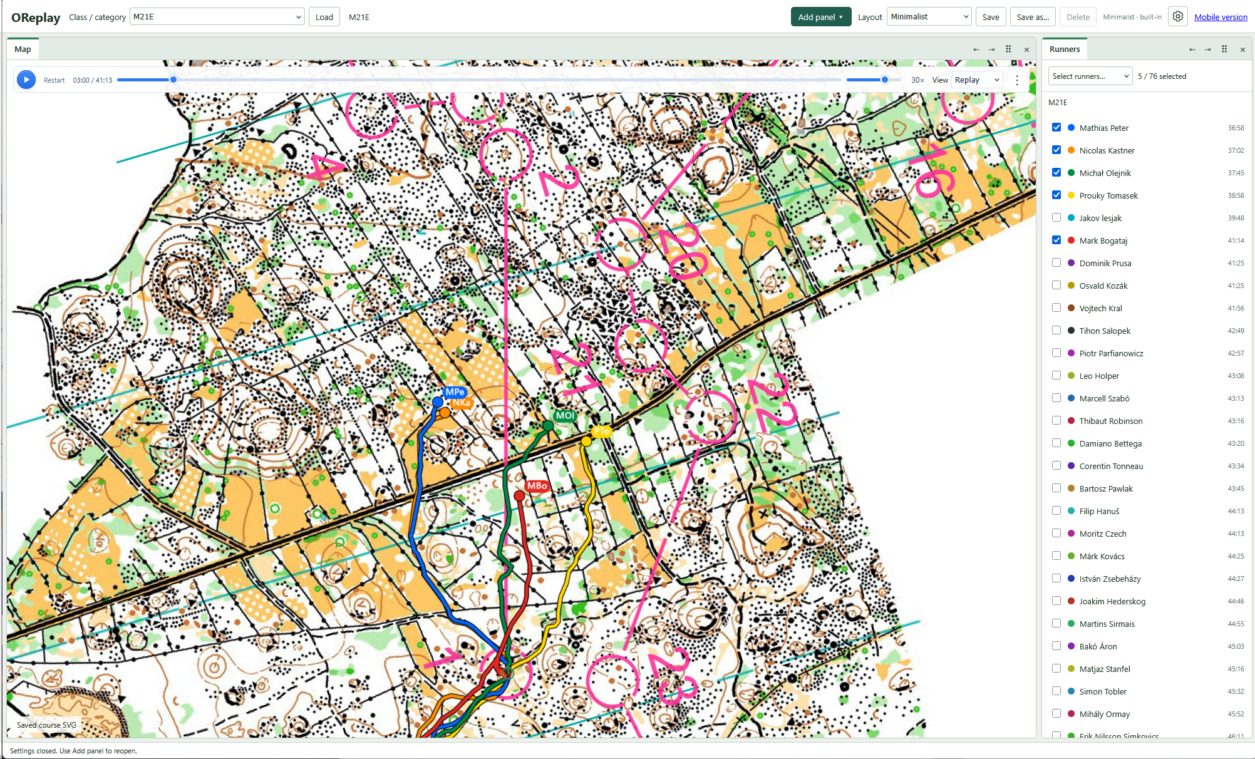Screen dimensions: 1255x759
Task: Click runner name Prouky Tomasek
Action: click(x=1108, y=195)
